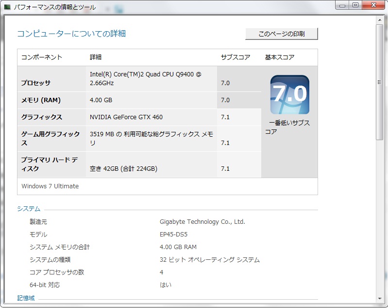Click the 'Intel(R) Core(TM)2 Quad CPU Q9400' detail
The height and width of the screenshot is (308, 388).
pos(146,79)
